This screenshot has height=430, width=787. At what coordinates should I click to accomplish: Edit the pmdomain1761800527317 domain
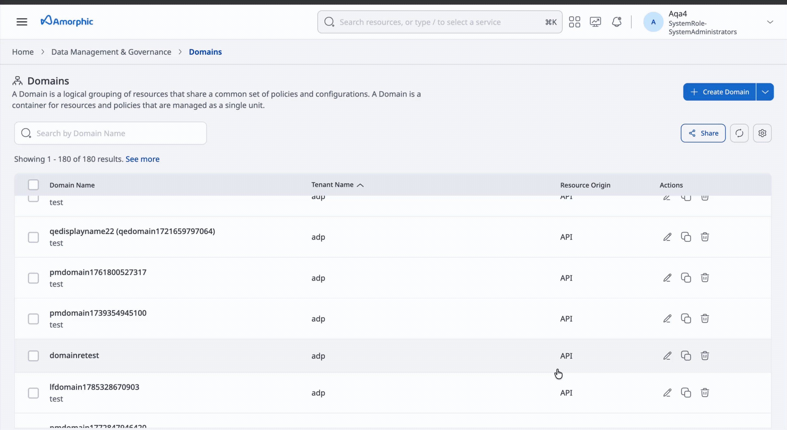(x=667, y=278)
